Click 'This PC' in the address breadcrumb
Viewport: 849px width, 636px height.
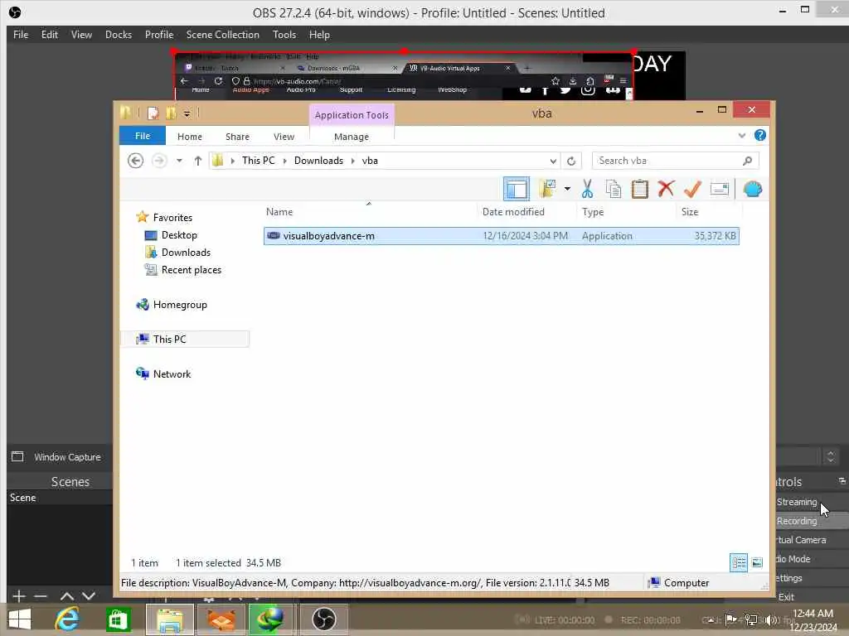click(259, 161)
